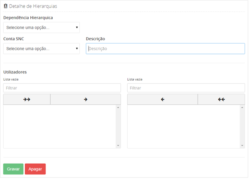Click inside the left available users list
Screen dimensions: 249x180
(59, 126)
